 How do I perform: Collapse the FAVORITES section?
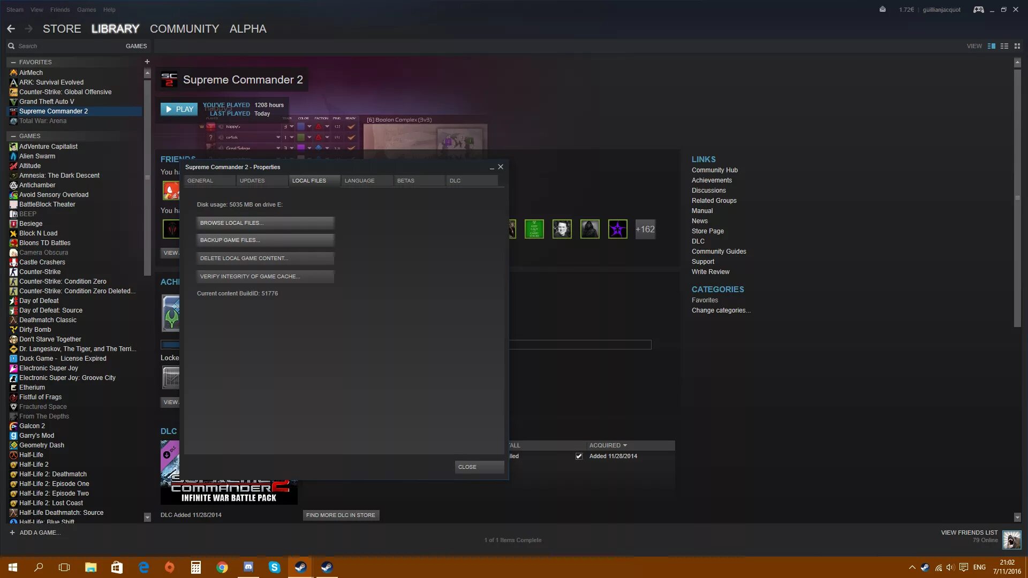(x=12, y=62)
